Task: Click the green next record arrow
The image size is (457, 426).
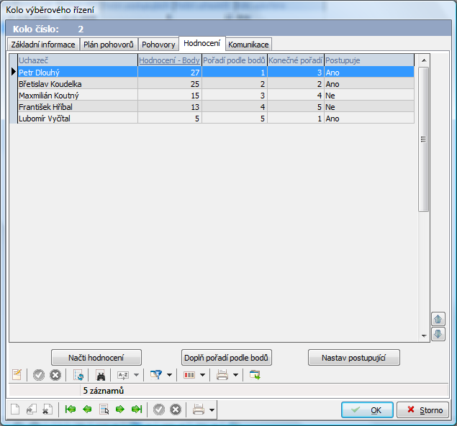Action: tap(120, 409)
